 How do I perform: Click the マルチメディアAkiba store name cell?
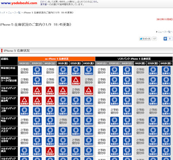(x=9, y=91)
